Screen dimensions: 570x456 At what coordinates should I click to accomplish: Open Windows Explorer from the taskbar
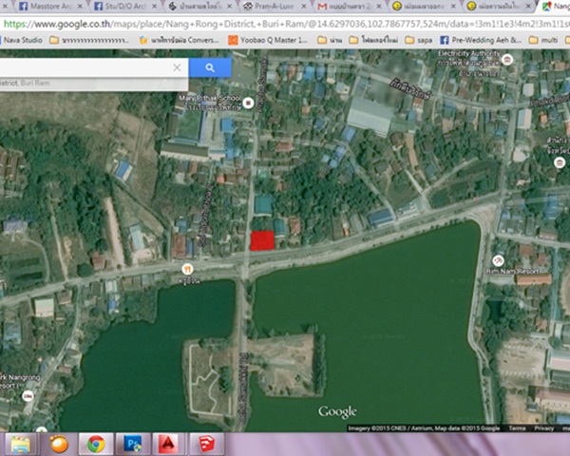click(20, 445)
